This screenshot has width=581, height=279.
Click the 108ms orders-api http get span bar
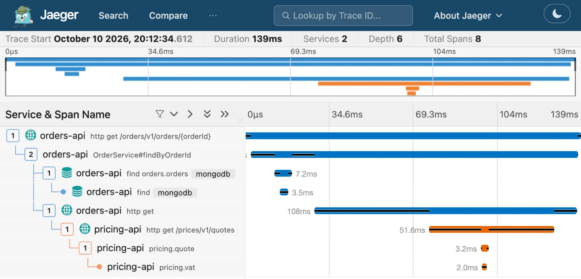446,211
